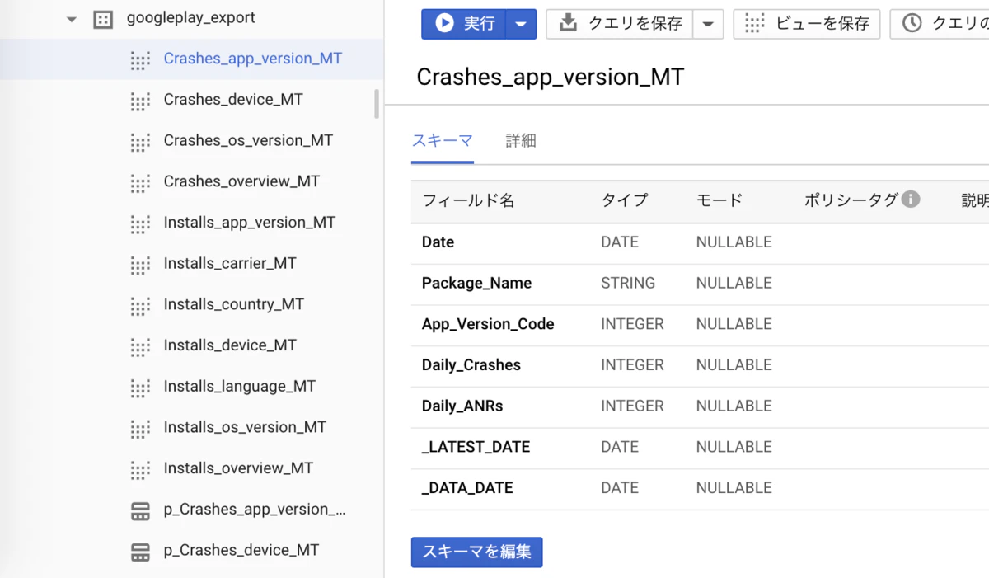Image resolution: width=989 pixels, height=578 pixels.
Task: Click the Crashes_device_MT table icon
Action: click(x=140, y=101)
